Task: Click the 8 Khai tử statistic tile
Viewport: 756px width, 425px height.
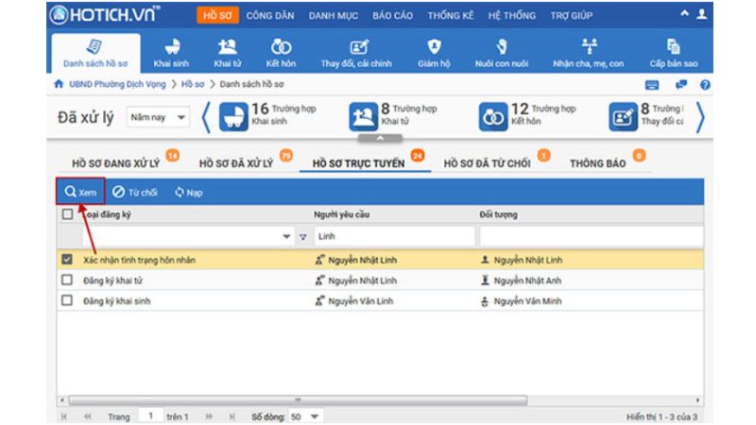Action: pyautogui.click(x=393, y=116)
